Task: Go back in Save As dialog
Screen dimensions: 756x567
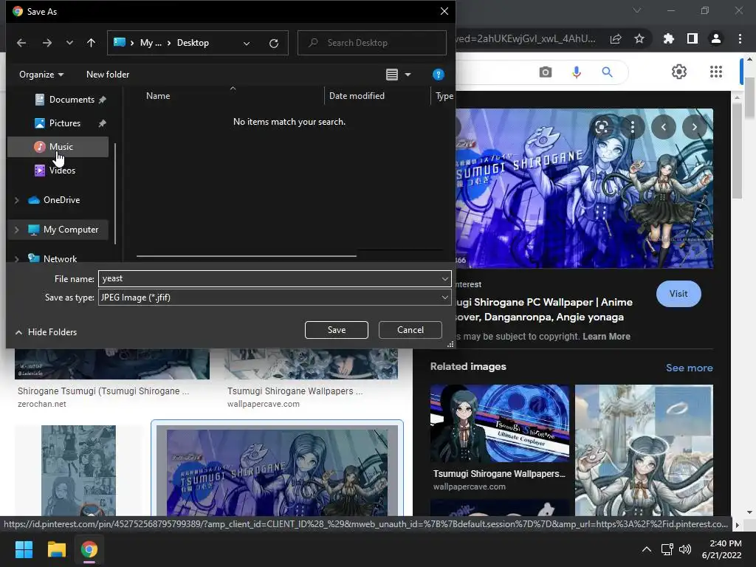Action: (x=21, y=43)
